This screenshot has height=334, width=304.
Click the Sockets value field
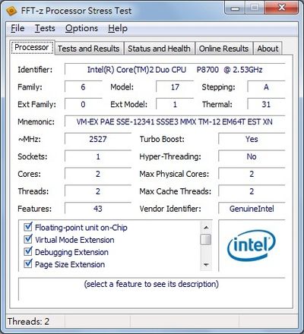[x=98, y=156]
